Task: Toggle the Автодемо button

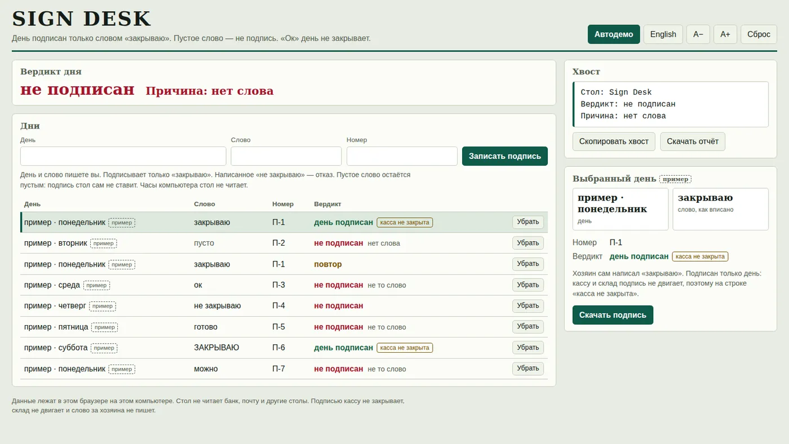Action: (x=614, y=34)
